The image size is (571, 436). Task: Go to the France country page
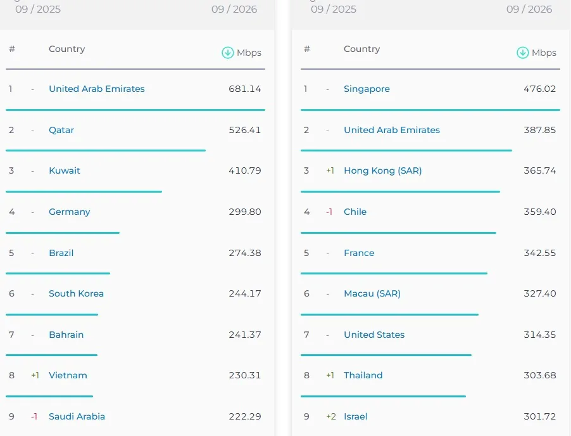pos(359,253)
